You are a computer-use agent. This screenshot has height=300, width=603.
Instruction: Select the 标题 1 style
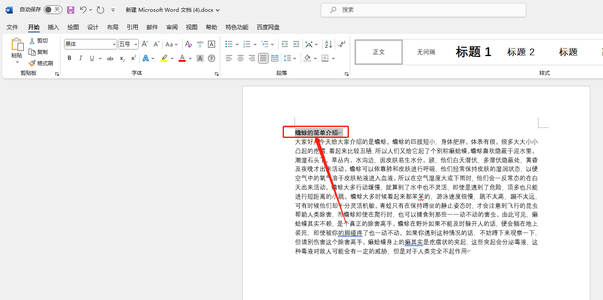[473, 52]
